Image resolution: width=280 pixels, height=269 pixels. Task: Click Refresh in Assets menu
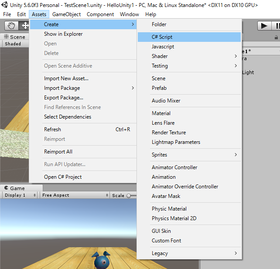(x=83, y=129)
